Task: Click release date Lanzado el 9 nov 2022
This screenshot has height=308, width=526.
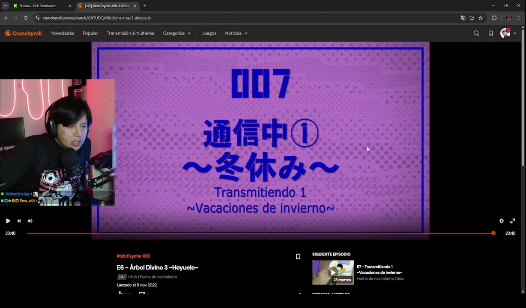Action: tap(137, 285)
